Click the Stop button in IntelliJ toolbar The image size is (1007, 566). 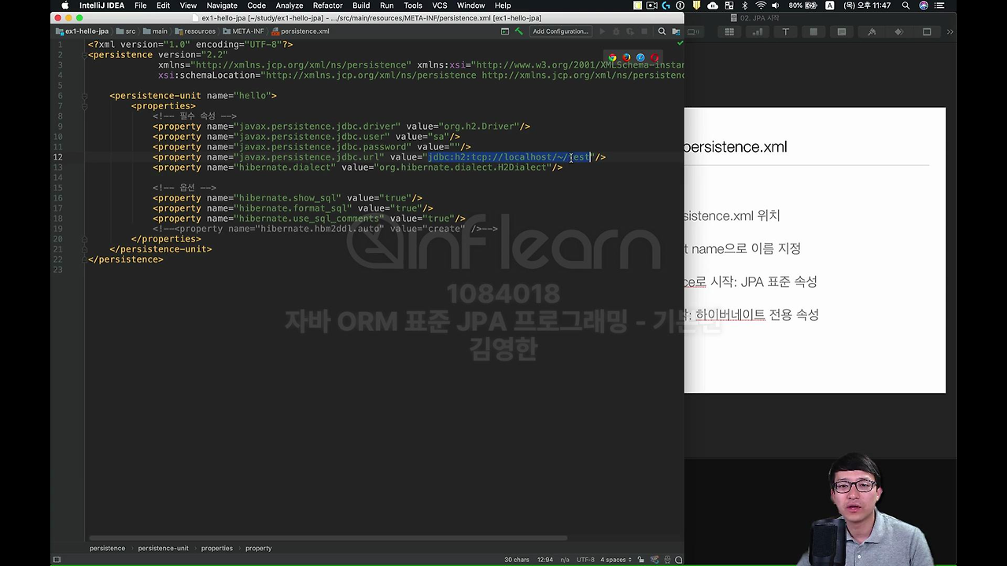(x=644, y=31)
